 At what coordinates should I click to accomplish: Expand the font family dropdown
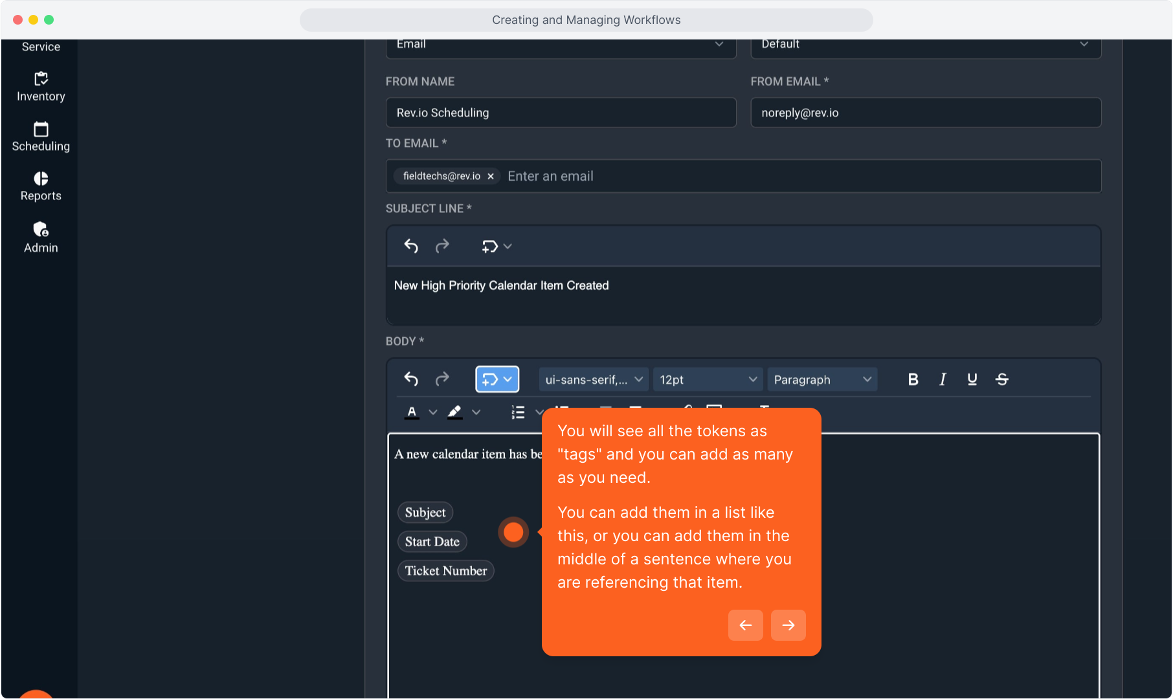click(x=593, y=379)
